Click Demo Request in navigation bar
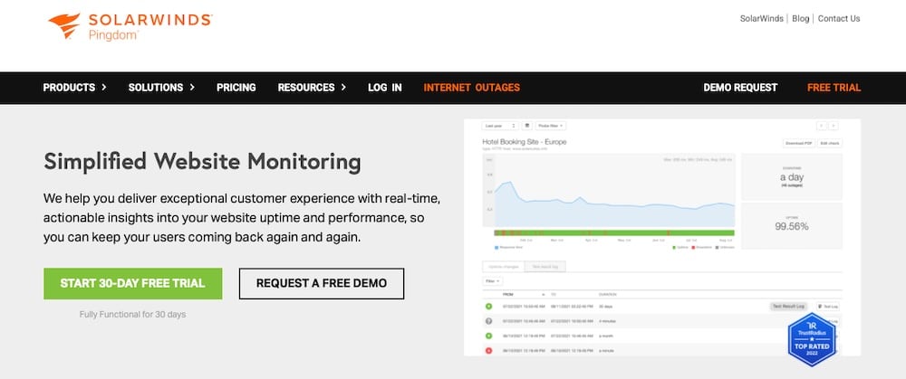 tap(740, 88)
